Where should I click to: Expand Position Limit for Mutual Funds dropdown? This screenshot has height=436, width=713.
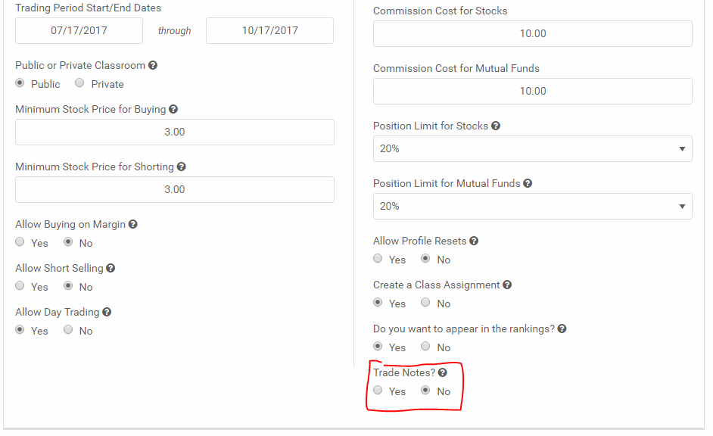(x=532, y=207)
